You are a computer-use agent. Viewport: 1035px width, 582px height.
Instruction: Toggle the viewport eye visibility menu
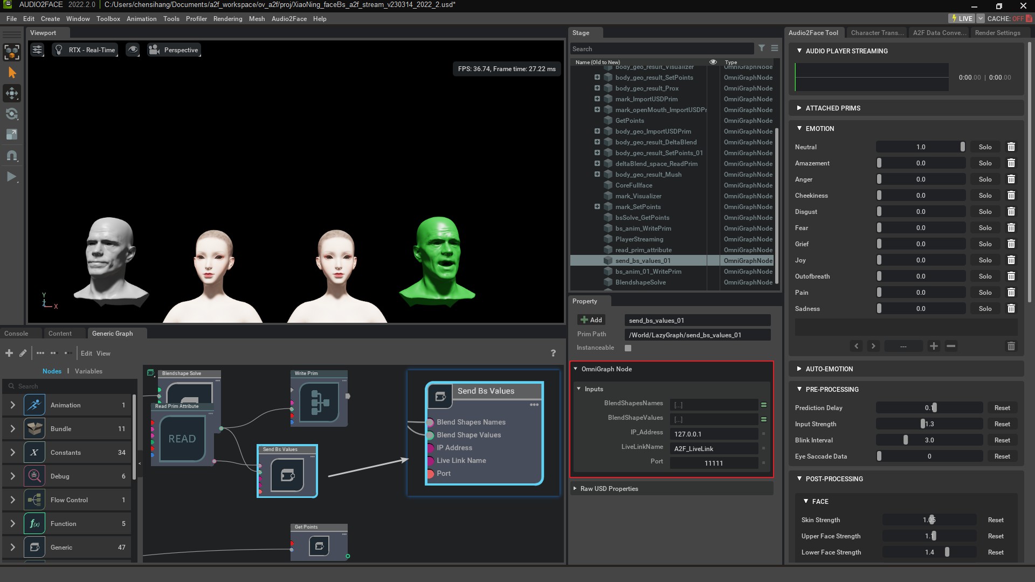click(x=133, y=50)
